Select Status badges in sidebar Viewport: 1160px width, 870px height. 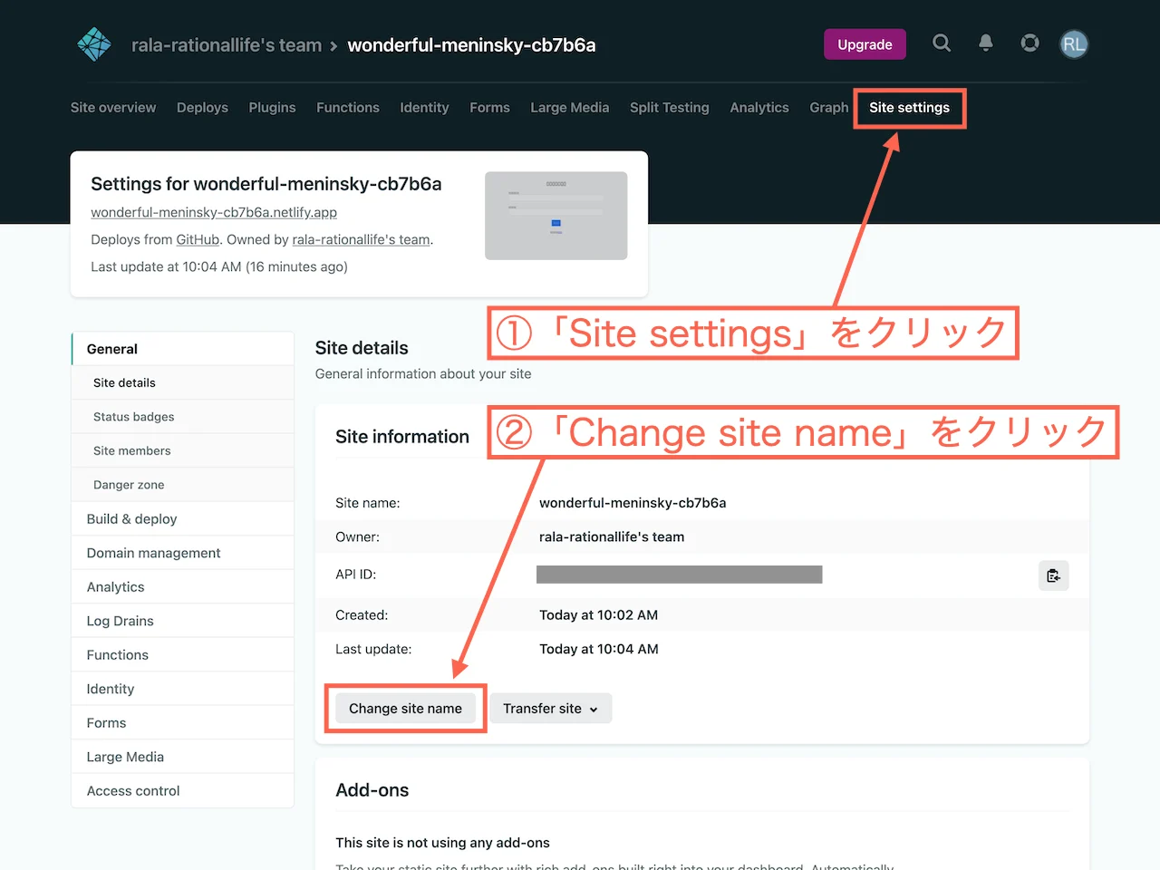pos(183,417)
